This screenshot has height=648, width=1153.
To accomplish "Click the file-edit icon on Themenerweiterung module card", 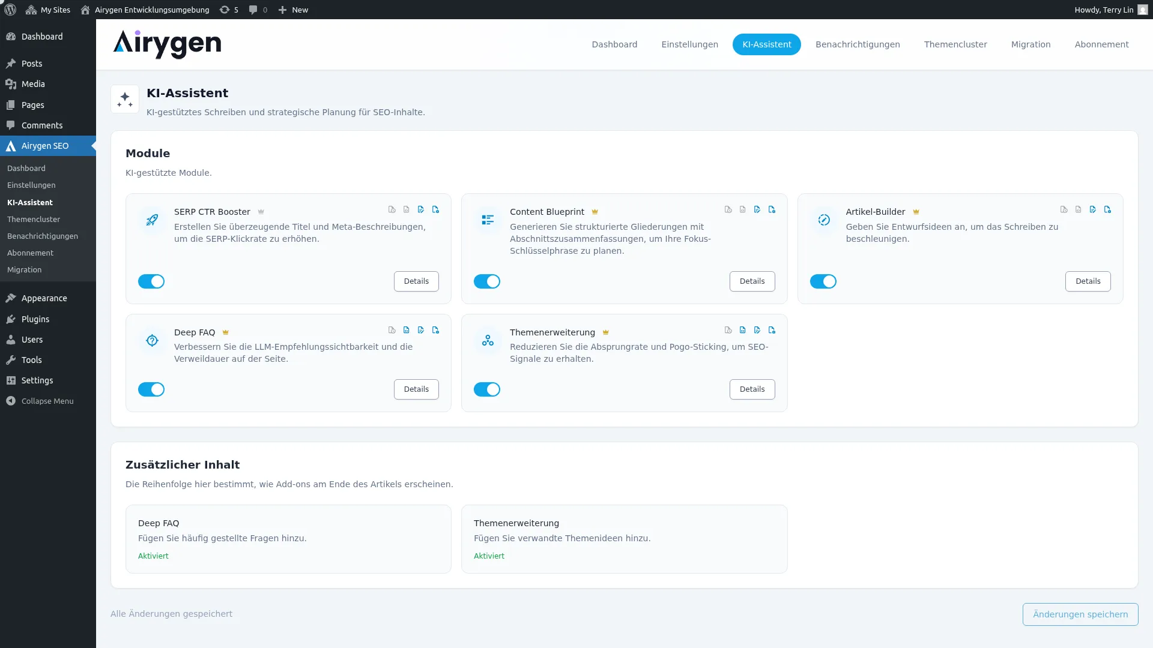I will coord(757,330).
